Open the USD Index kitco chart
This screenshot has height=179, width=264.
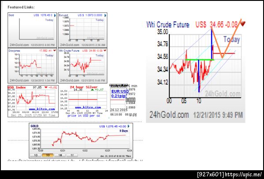pyautogui.click(x=33, y=101)
